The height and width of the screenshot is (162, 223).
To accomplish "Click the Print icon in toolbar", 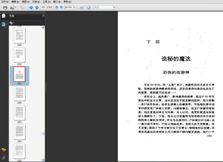I will point(5,7).
